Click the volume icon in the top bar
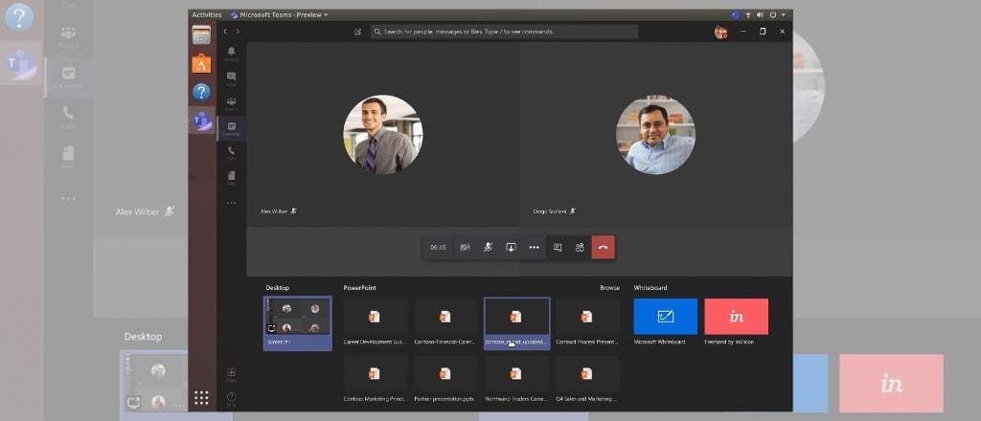This screenshot has width=981, height=421. point(760,15)
